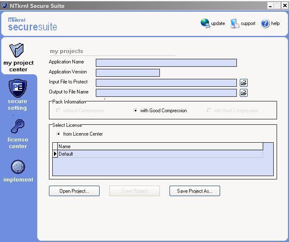Click the help question mark icon

(x=265, y=23)
